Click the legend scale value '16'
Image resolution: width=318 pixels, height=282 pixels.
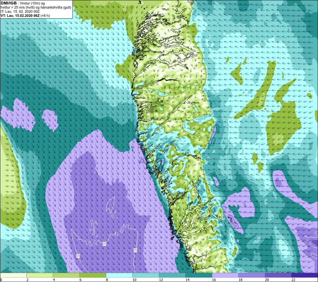(214, 280)
